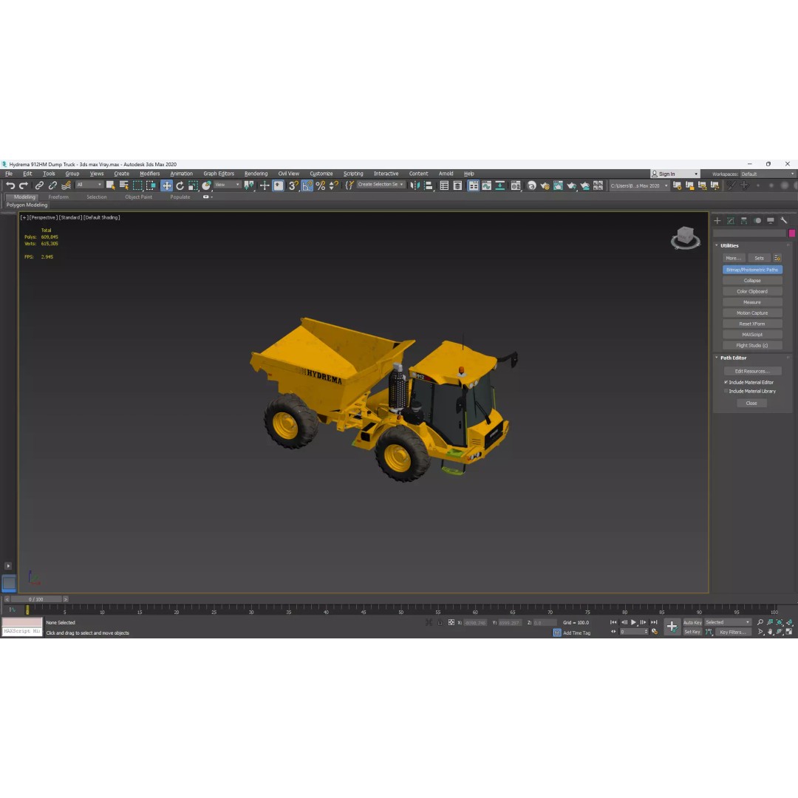Open the Create Selection Set dropdown

(x=381, y=185)
